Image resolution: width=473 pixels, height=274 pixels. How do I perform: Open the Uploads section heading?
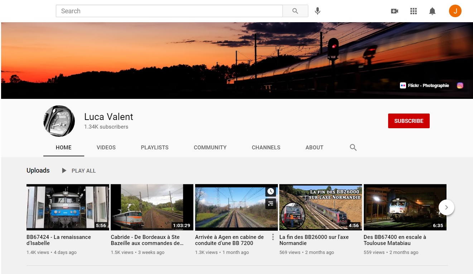(38, 170)
